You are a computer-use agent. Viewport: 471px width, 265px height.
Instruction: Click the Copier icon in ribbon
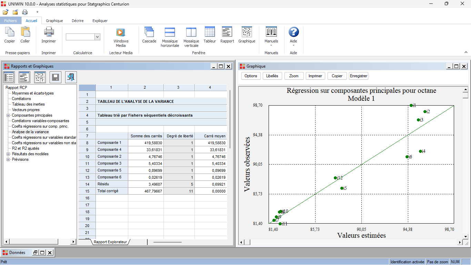(9, 32)
